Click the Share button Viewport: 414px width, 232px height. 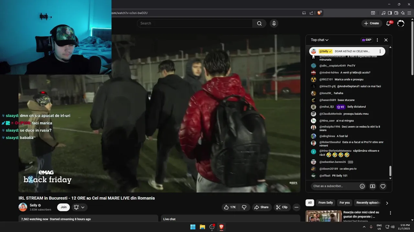(261, 207)
